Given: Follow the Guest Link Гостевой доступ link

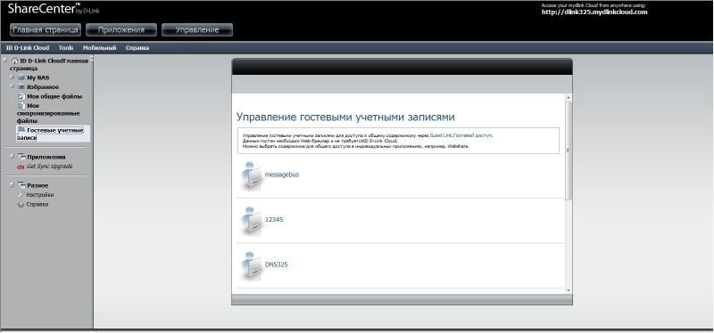Looking at the screenshot, I should [461, 135].
